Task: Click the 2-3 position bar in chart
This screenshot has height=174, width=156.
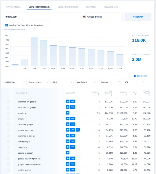Action: coord(25,63)
